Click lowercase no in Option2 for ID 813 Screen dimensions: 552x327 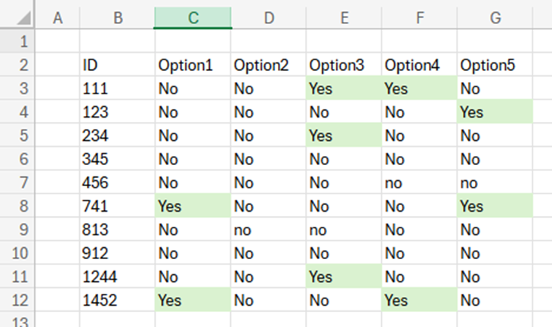coord(268,230)
